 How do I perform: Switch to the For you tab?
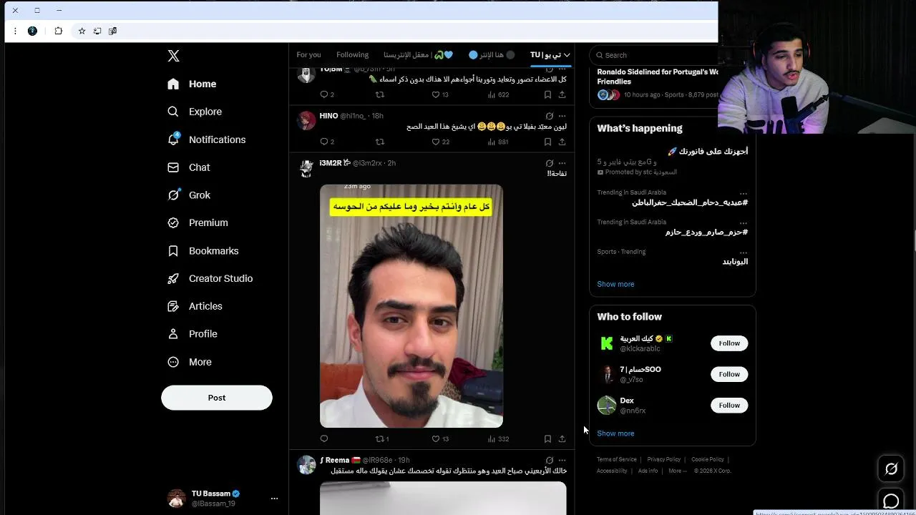tap(308, 55)
